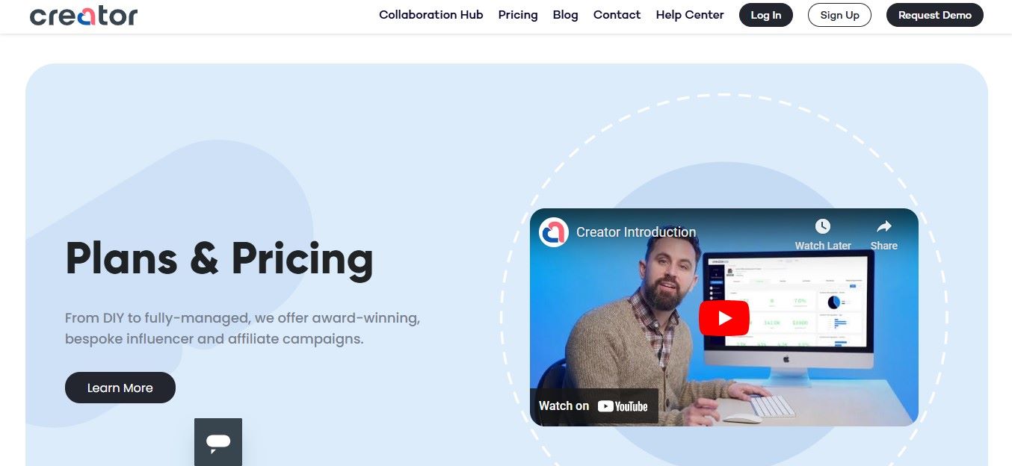The image size is (1012, 466).
Task: Open the Blog page
Action: pos(565,15)
